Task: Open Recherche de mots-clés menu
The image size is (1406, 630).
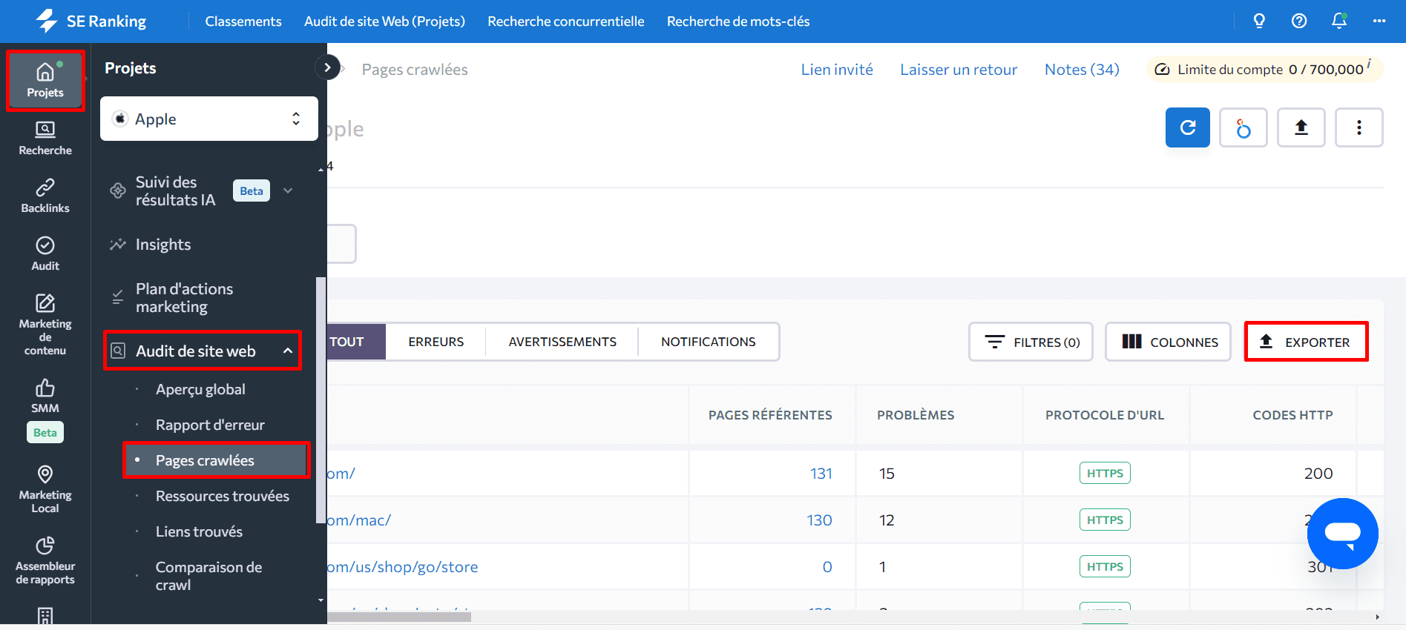Action: coord(738,21)
